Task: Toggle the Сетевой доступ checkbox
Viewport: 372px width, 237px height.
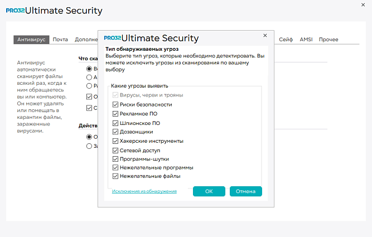Action: coord(115,151)
